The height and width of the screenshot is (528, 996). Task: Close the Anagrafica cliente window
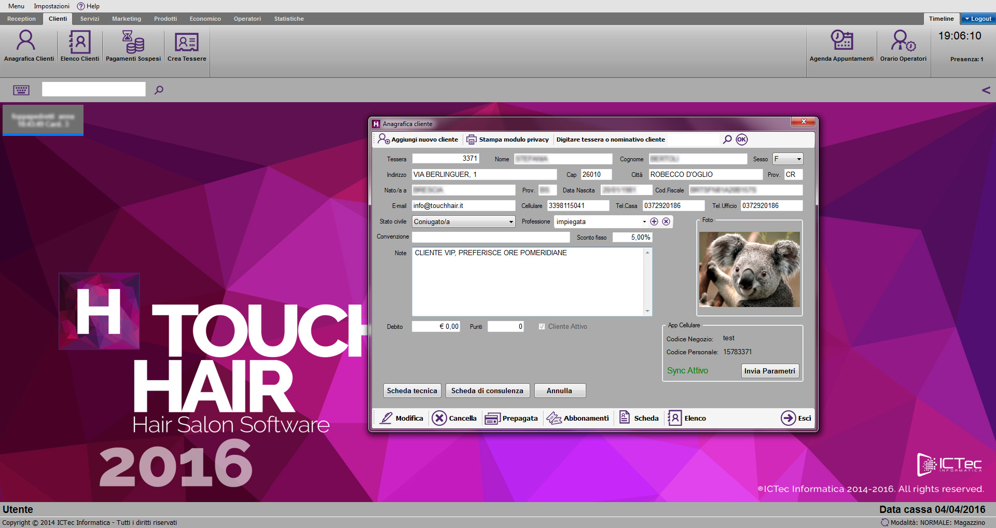(x=804, y=121)
